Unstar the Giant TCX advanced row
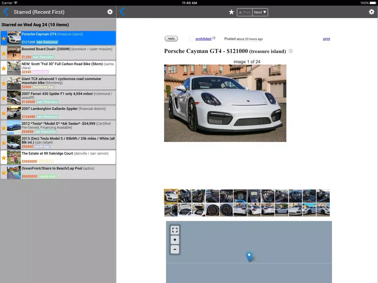378x283 pixels. coord(4,83)
